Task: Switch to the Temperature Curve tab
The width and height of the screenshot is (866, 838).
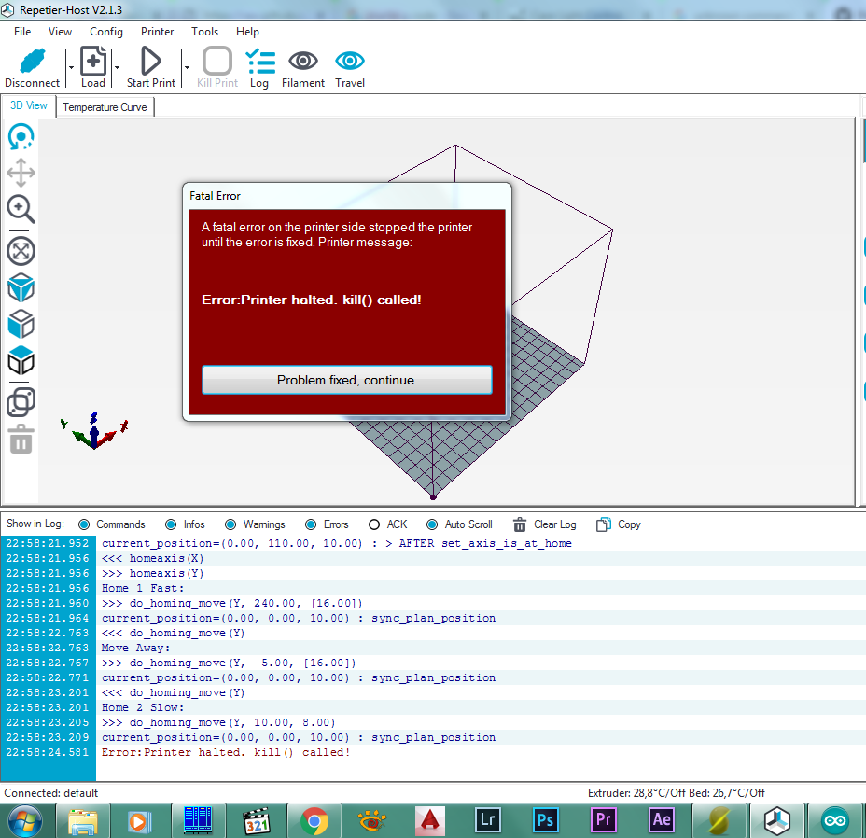Action: pyautogui.click(x=105, y=106)
